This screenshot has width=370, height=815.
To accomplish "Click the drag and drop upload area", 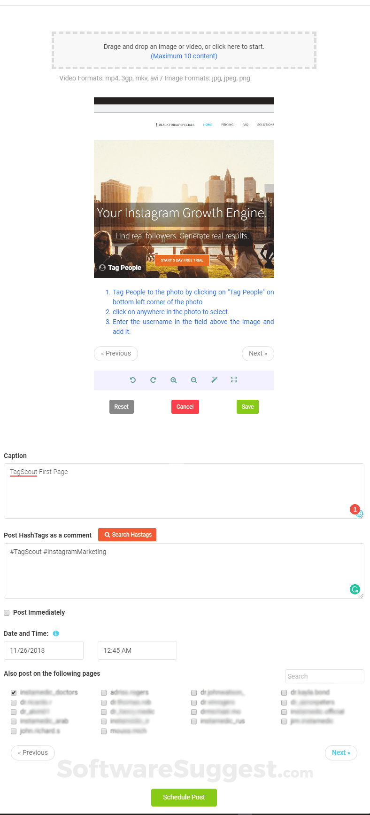I will 184,51.
